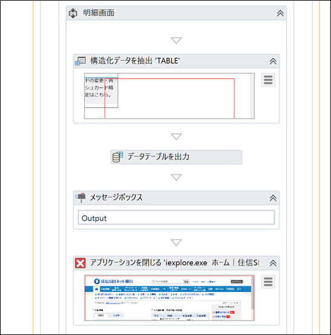Open options menu of アプリケーションを閉じる activity

[268, 282]
